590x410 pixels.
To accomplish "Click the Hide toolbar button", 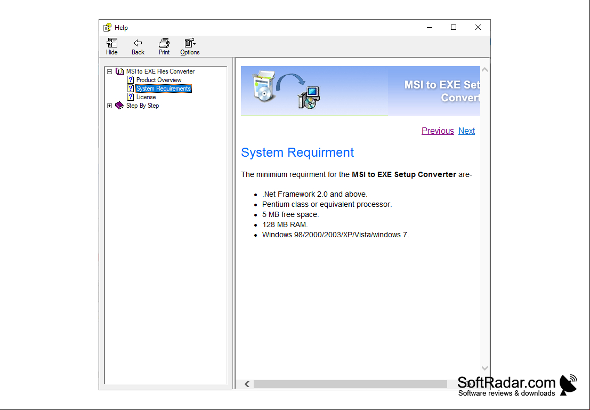I will [111, 47].
